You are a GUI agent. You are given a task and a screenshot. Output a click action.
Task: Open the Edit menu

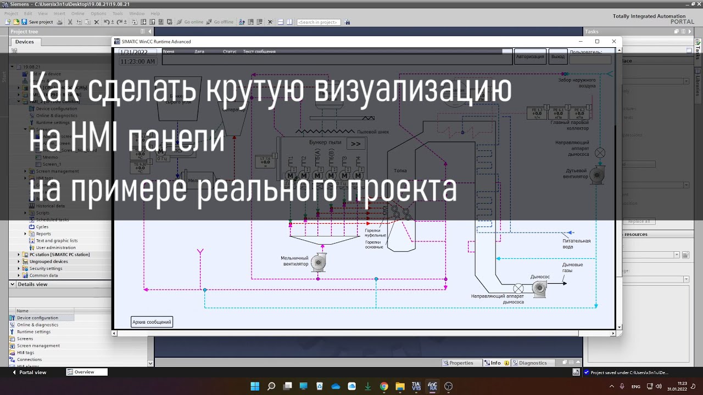pos(28,13)
